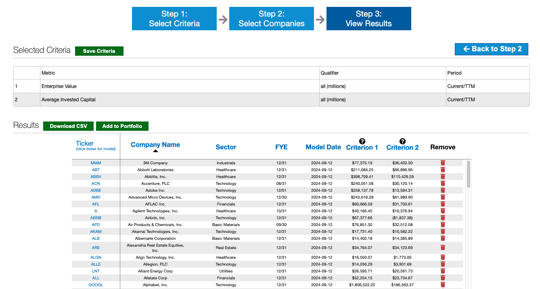Click the Save Criteria button
The width and height of the screenshot is (540, 289).
[99, 51]
